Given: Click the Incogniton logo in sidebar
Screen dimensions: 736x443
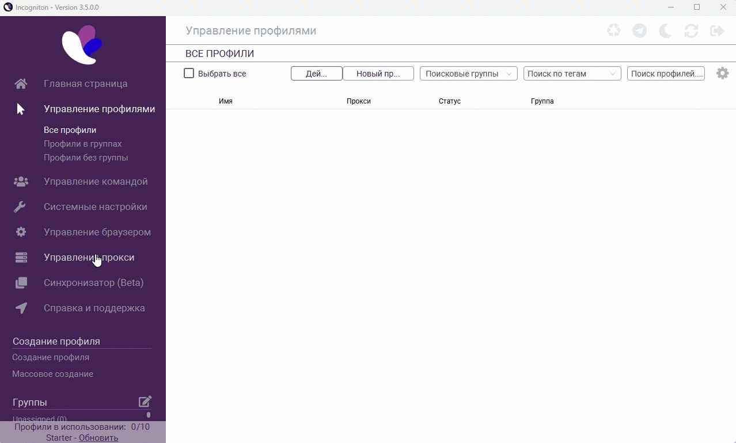Looking at the screenshot, I should pyautogui.click(x=82, y=45).
